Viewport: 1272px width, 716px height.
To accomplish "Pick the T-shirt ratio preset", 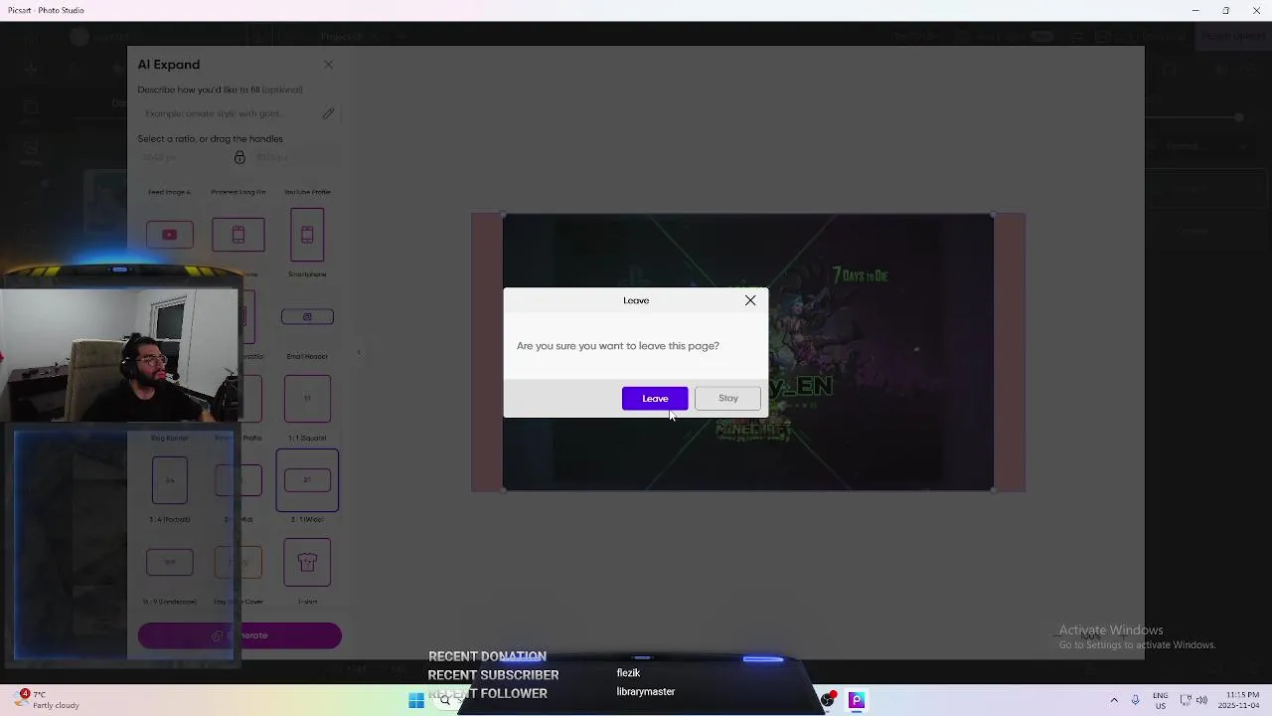I will [307, 562].
